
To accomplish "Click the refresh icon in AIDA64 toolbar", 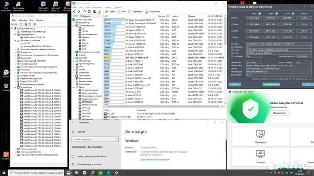I will [89, 12].
